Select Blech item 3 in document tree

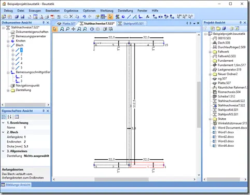(x=21, y=59)
